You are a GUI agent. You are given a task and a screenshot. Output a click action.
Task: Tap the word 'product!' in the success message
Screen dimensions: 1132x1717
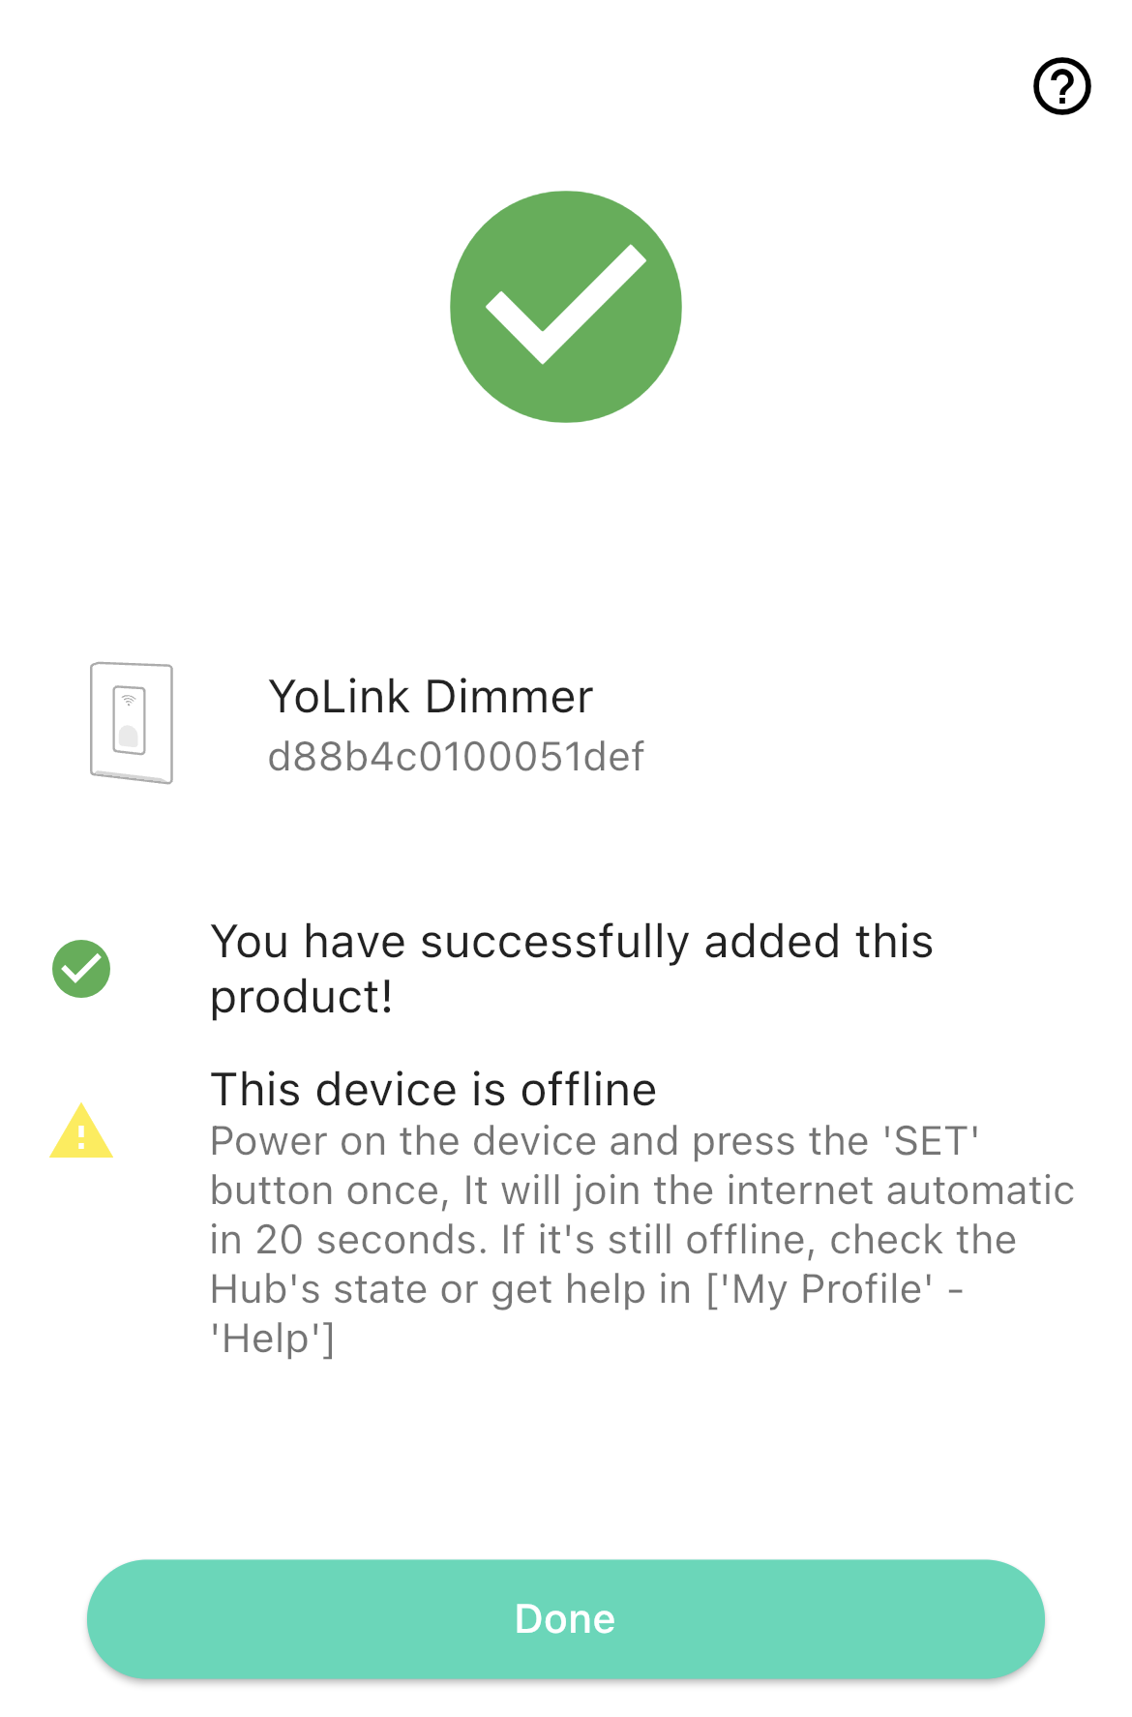(x=302, y=998)
